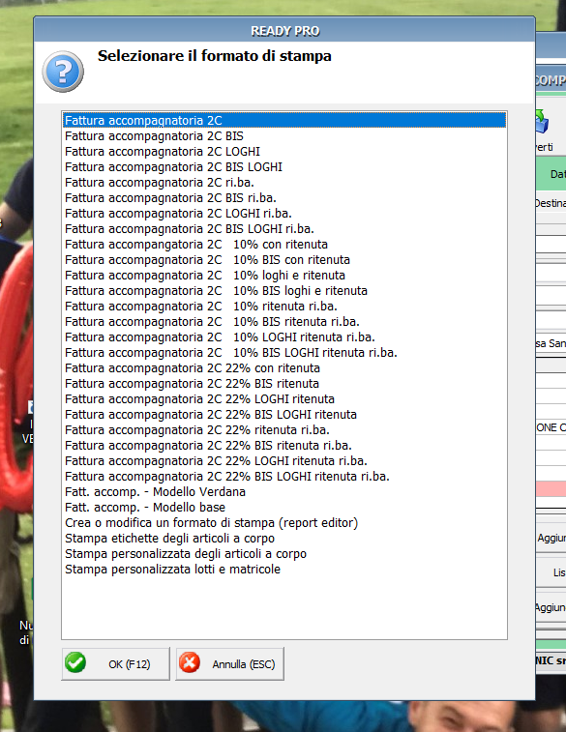Viewport: 566px width, 732px height.
Task: Choose Fattura accompagnatoria 2C ri.ba.
Action: [x=284, y=182]
